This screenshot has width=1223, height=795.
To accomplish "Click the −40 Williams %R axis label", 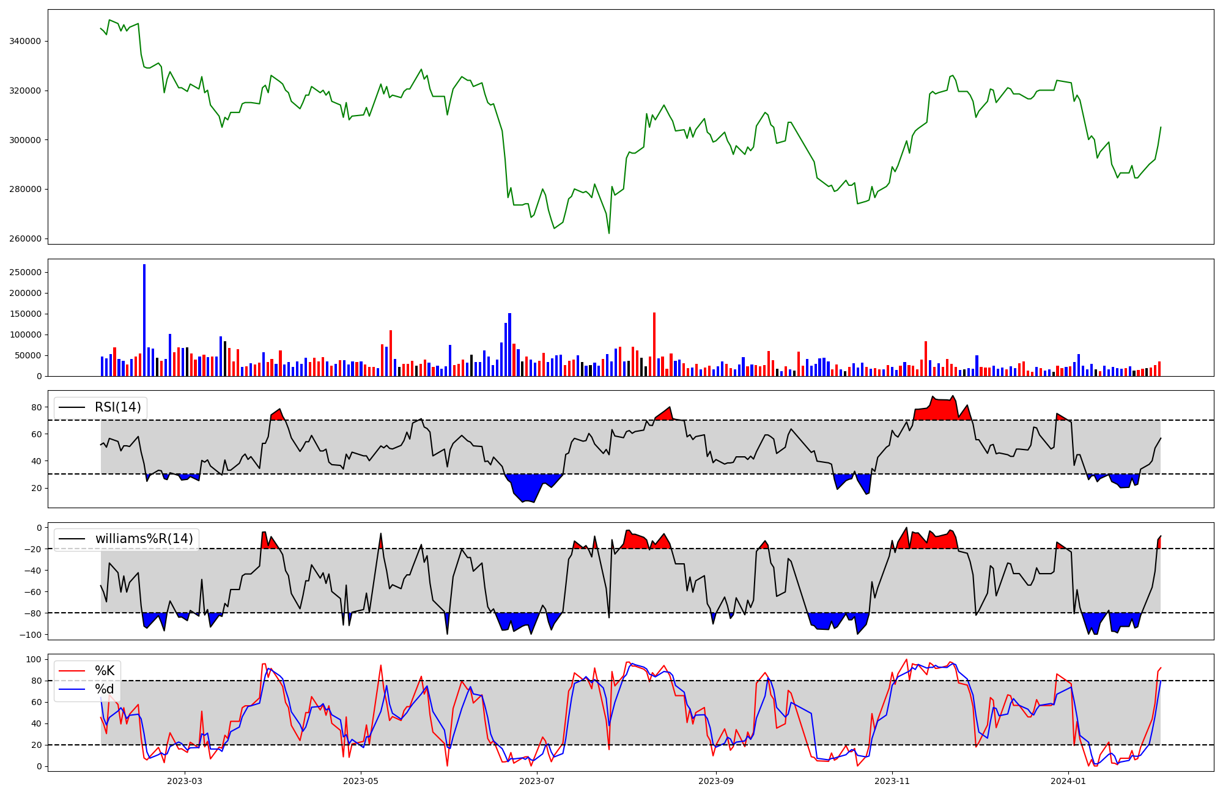I will click(33, 571).
